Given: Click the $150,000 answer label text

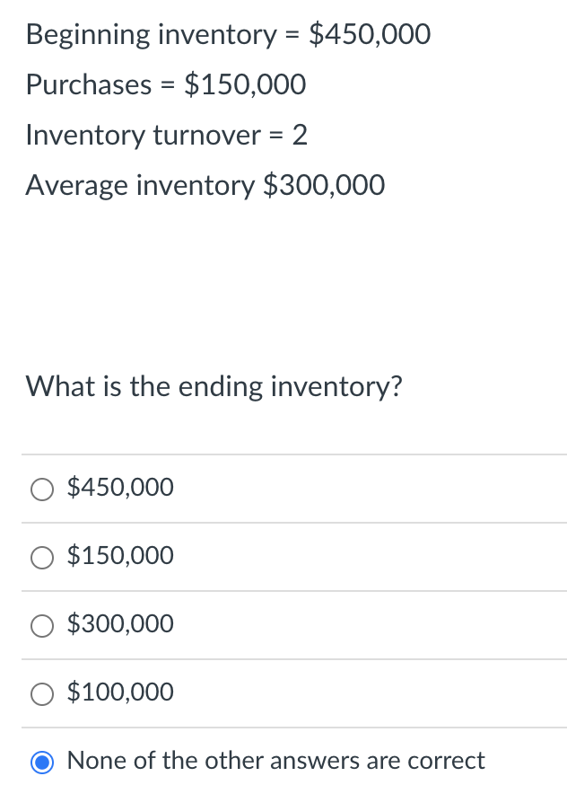Looking at the screenshot, I should pos(120,556).
